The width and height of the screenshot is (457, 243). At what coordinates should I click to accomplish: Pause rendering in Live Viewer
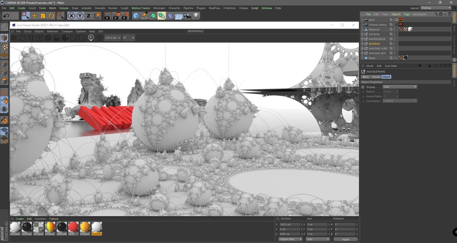point(30,38)
